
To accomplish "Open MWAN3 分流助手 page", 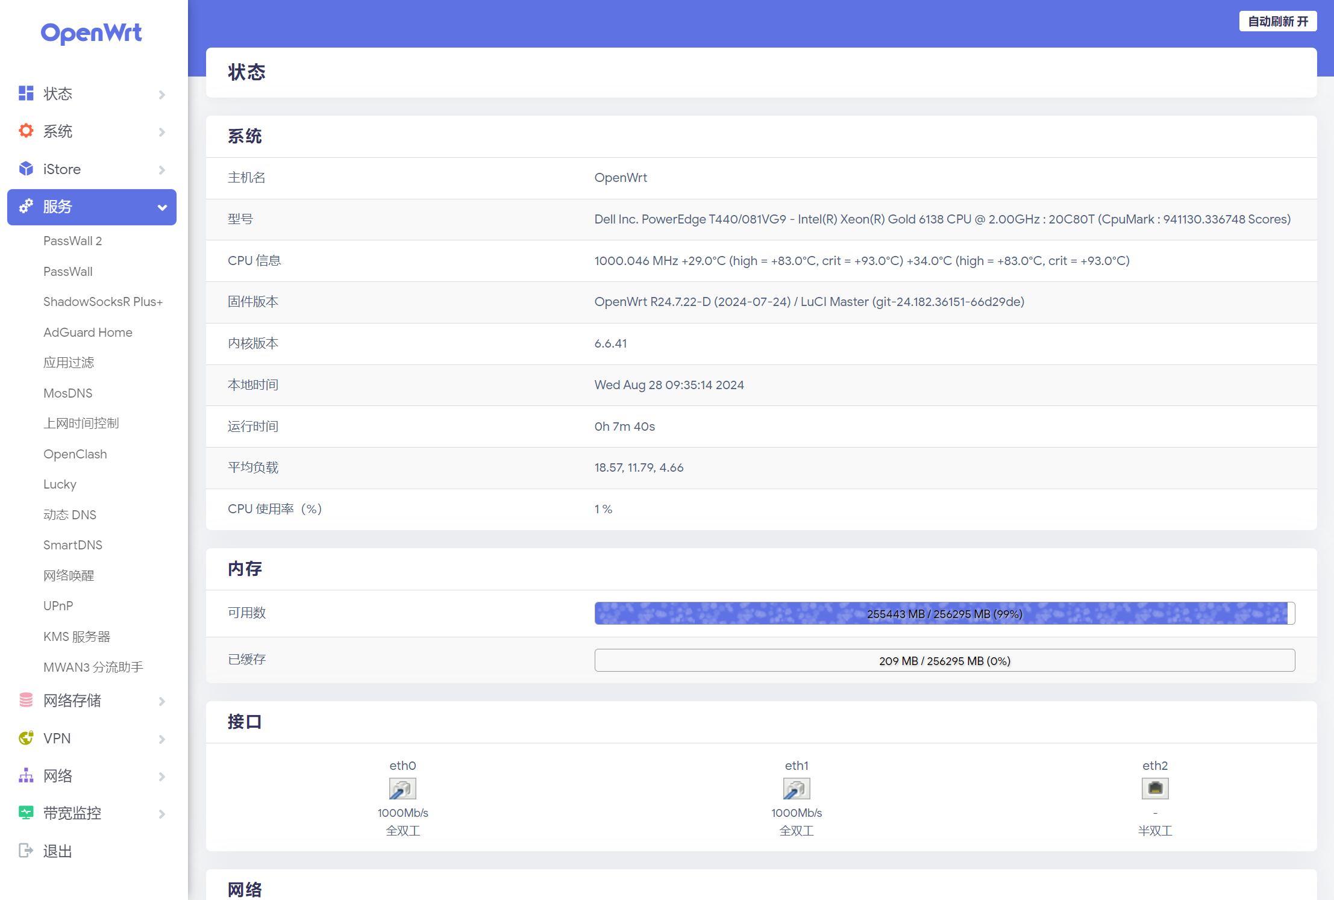I will [93, 667].
